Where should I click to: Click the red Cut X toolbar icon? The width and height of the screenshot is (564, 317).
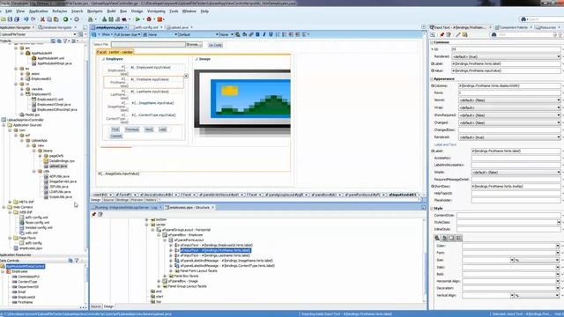point(42,19)
